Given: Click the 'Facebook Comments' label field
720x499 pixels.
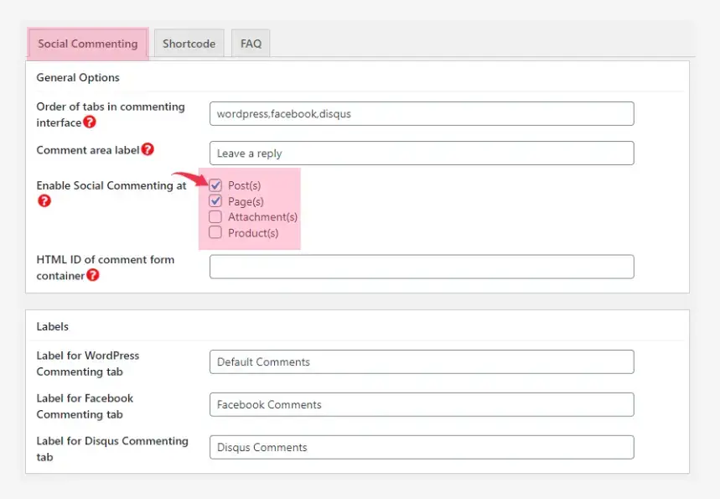Looking at the screenshot, I should (x=421, y=405).
